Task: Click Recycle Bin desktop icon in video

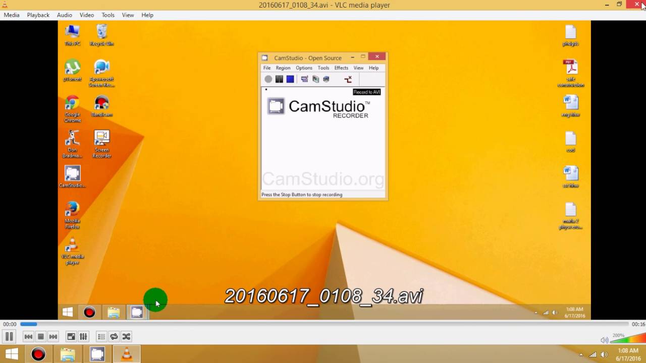Action: tap(101, 35)
